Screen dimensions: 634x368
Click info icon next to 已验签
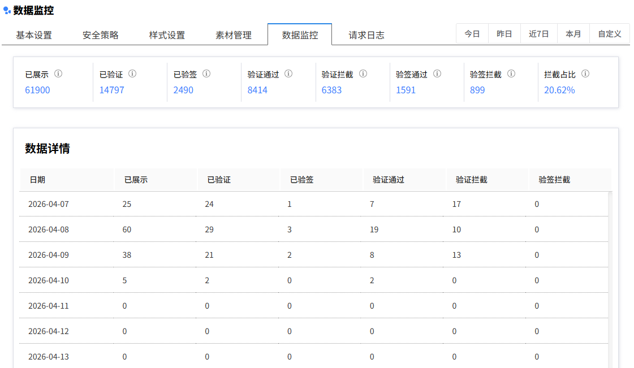coord(206,74)
